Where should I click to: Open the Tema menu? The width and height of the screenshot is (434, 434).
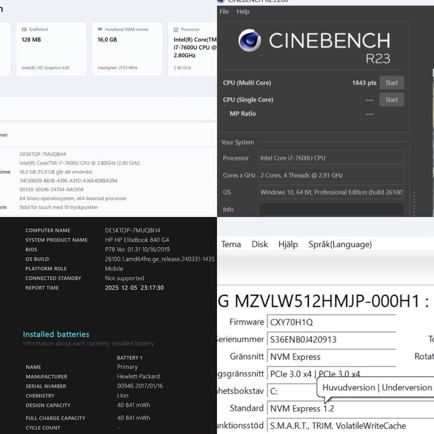[x=231, y=245]
